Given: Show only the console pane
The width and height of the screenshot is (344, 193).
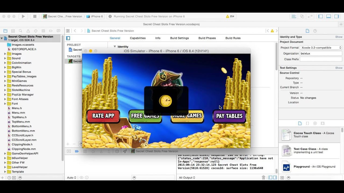Looking at the screenshot, I should (275, 177).
